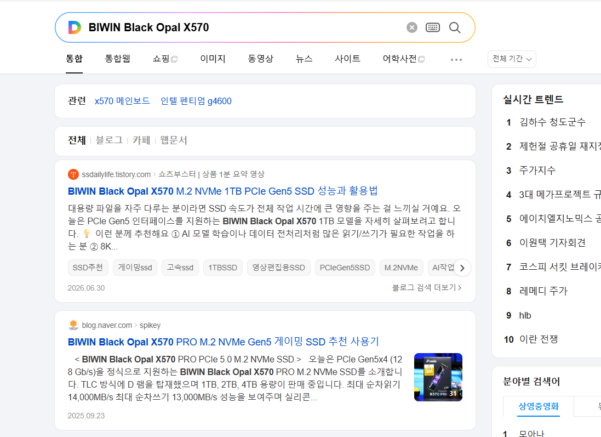Open the 뉴스 tab
The width and height of the screenshot is (601, 437).
[304, 59]
